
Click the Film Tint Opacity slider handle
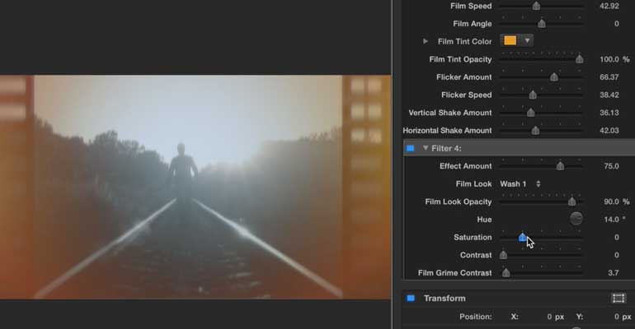(580, 59)
